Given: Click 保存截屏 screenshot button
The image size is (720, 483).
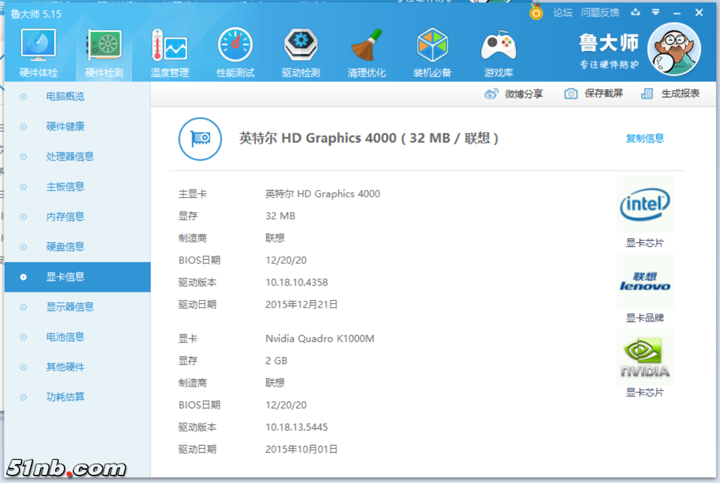Looking at the screenshot, I should tap(594, 94).
